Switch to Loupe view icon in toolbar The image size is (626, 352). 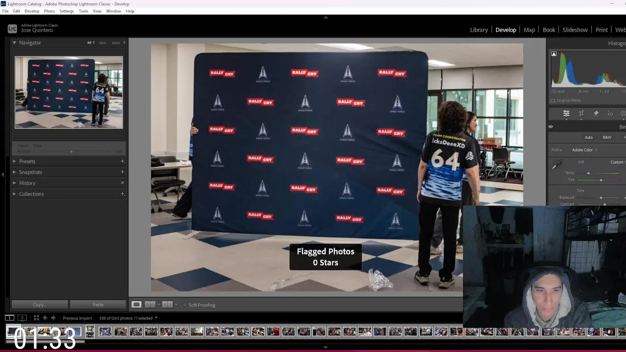coord(136,305)
